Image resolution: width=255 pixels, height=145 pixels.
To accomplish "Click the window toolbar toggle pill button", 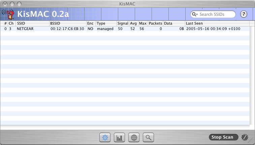I will click(x=249, y=3).
